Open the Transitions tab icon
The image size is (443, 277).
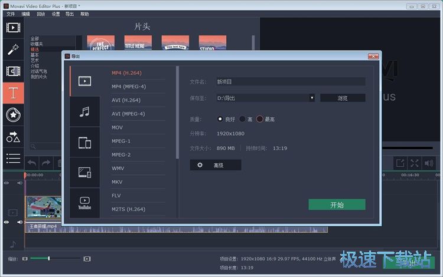(13, 71)
